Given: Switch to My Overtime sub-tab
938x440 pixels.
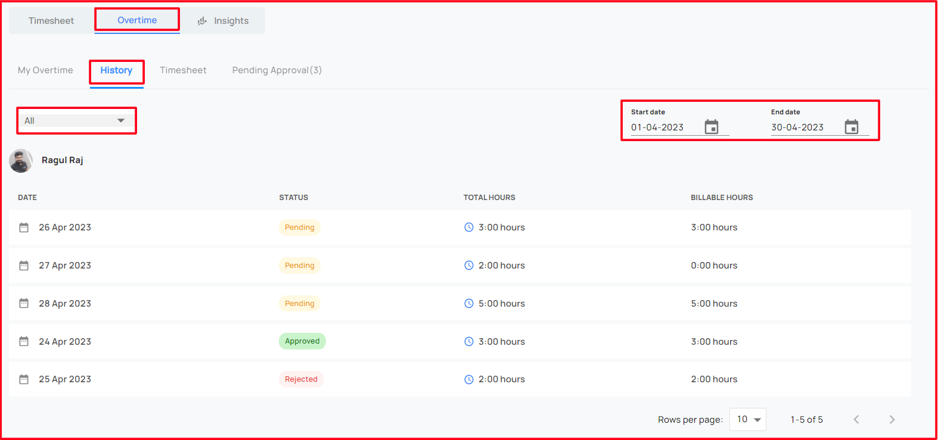Looking at the screenshot, I should tap(45, 70).
